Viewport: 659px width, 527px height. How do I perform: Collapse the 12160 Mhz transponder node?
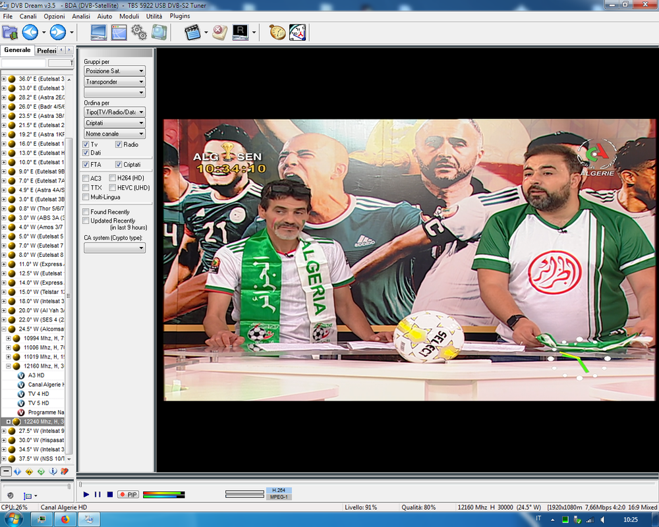point(9,366)
